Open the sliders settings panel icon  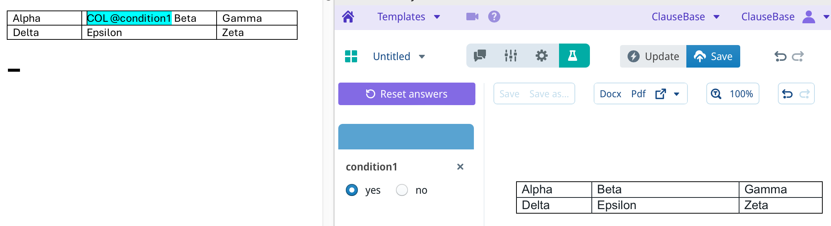coord(511,56)
